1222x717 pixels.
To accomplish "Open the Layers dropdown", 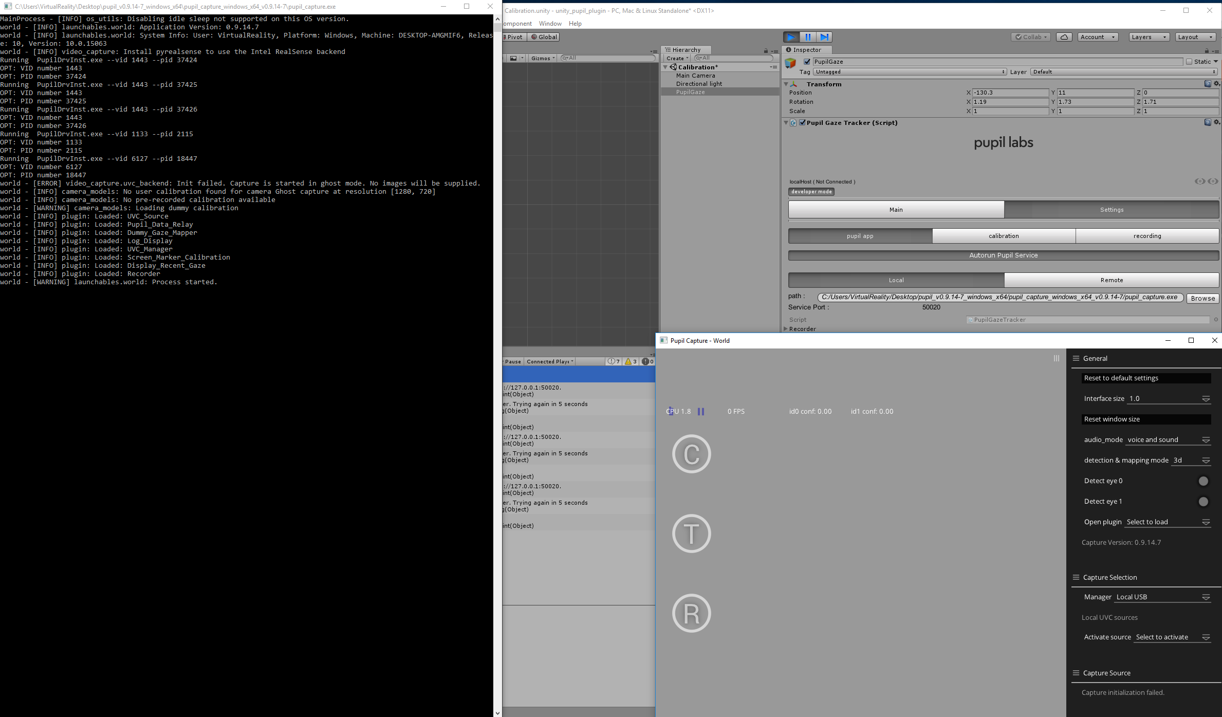I will (x=1149, y=37).
